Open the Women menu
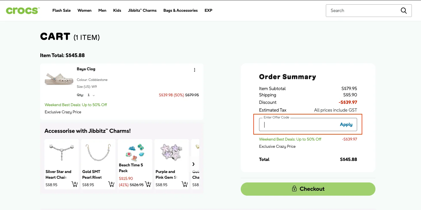This screenshot has height=210, width=421. (x=85, y=11)
